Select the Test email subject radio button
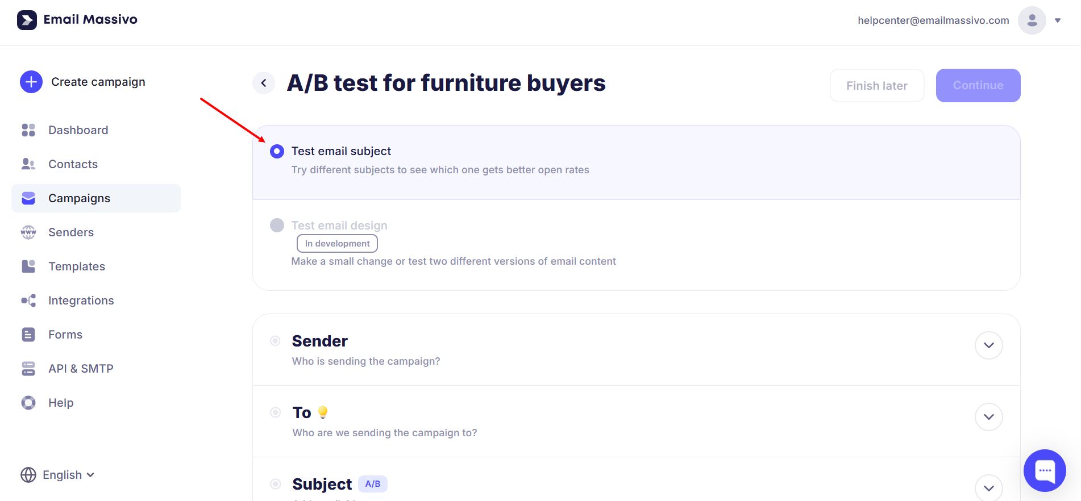The width and height of the screenshot is (1081, 501). 277,151
